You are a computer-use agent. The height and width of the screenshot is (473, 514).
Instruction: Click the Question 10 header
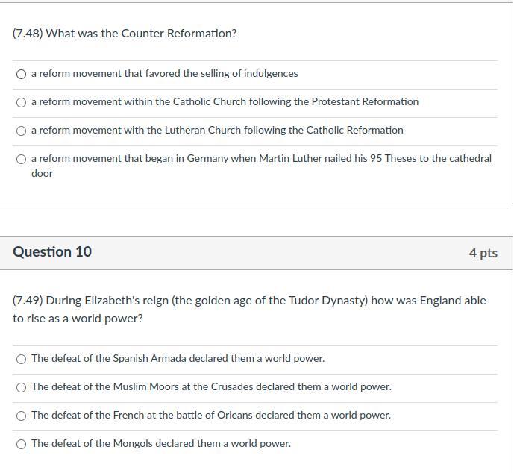point(52,252)
